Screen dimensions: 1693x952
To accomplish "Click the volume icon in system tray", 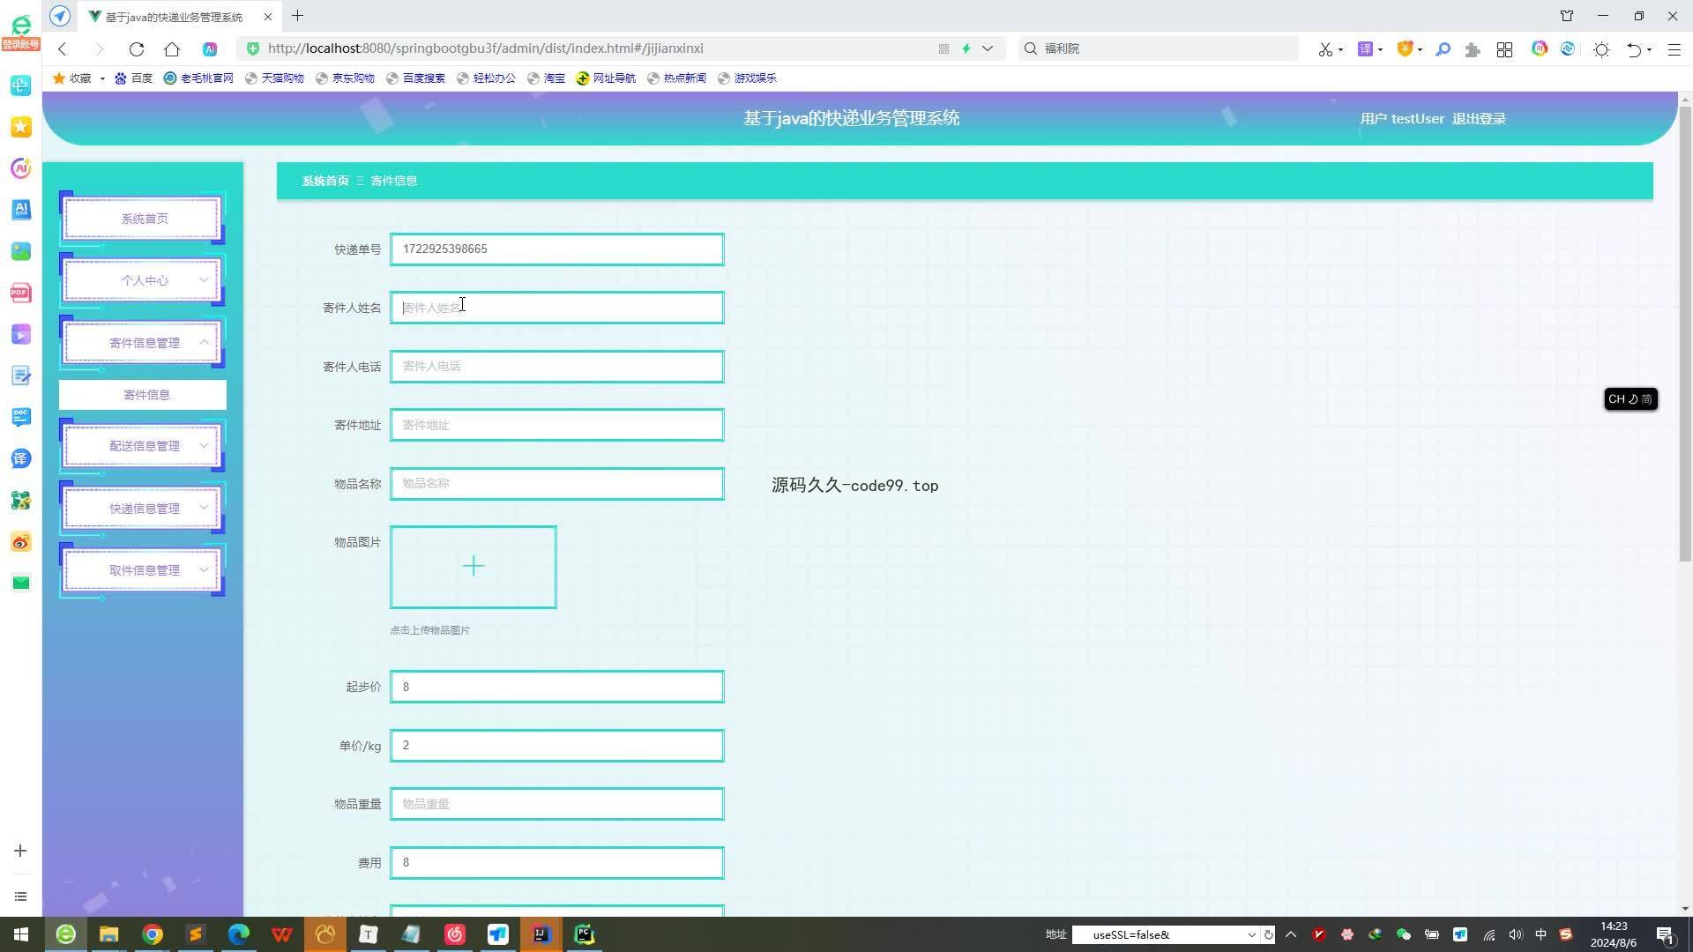I will tap(1516, 934).
